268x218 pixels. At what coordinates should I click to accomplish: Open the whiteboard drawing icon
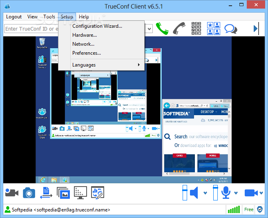98,193
